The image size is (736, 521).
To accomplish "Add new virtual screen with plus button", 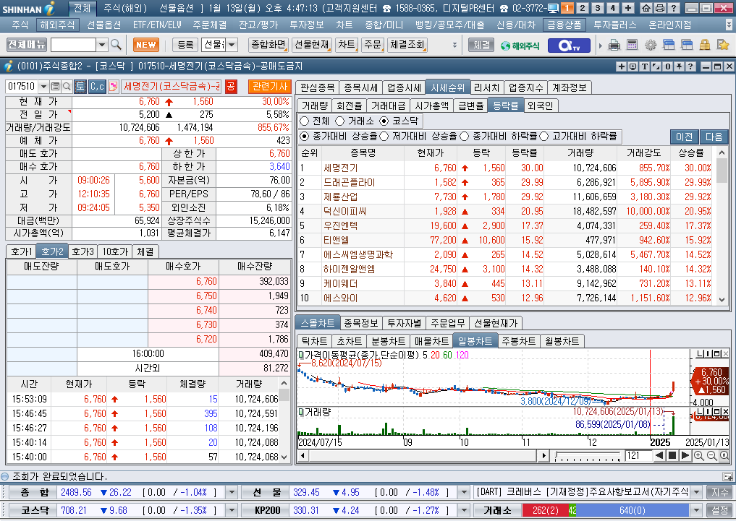I will point(628,8).
